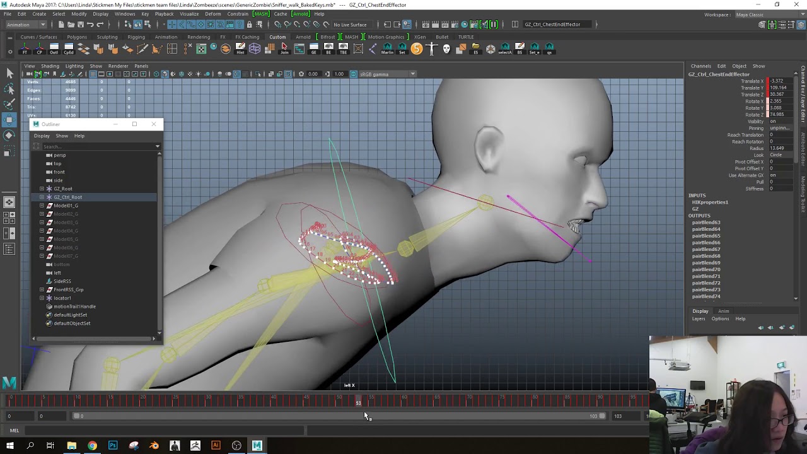Click the white stick-figure shelf icon
The height and width of the screenshot is (454, 807).
point(431,49)
